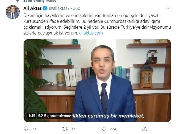Click the reply speech bubble icon
Image resolution: width=176 pixels, height=134 pixels.
click(26, 129)
